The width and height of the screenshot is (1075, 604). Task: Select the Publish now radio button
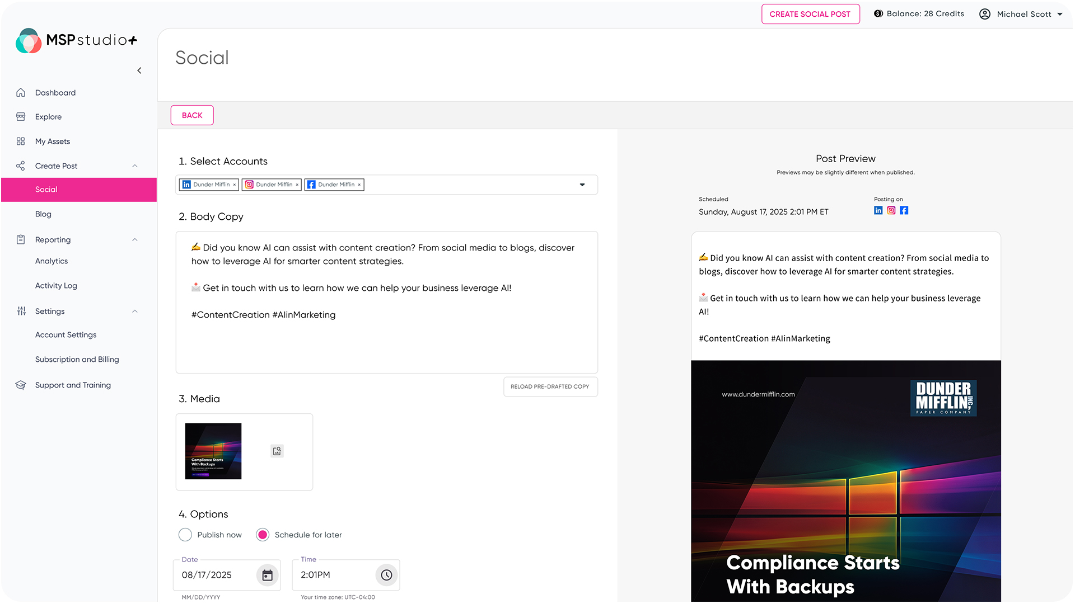tap(185, 535)
